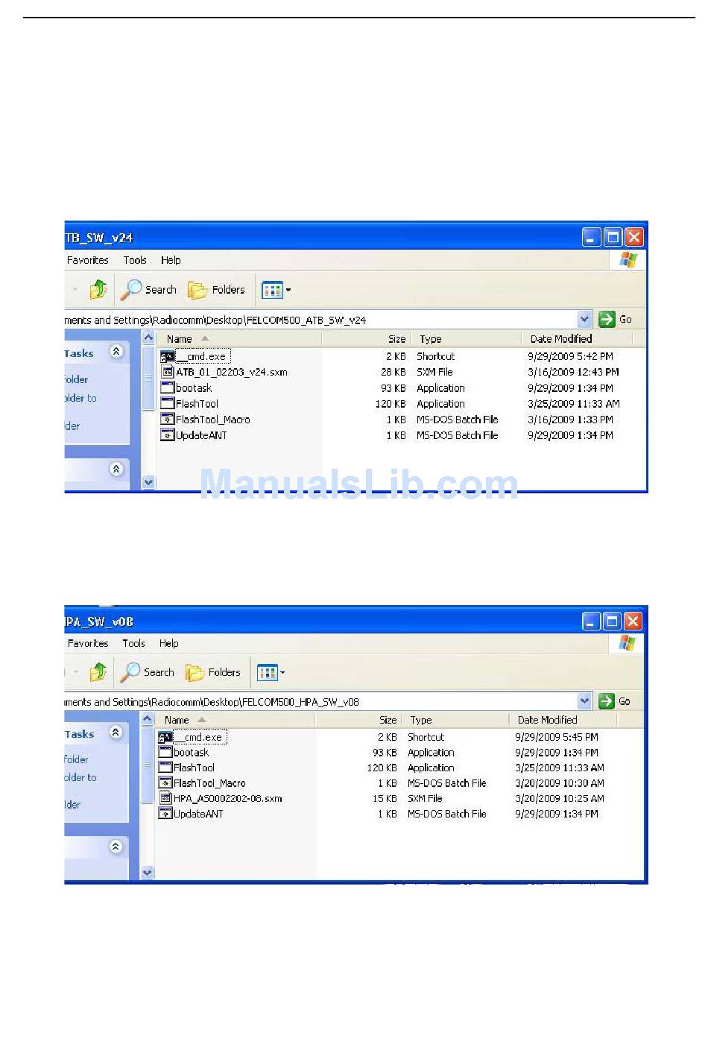The width and height of the screenshot is (708, 1050).
Task: Expand address bar dropdown in HPA_SW_v08 window
Action: pyautogui.click(x=584, y=701)
